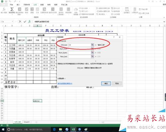Viewport: 166px width, 132px height.
Task: Open the Windows Start menu
Action: coord(3,129)
